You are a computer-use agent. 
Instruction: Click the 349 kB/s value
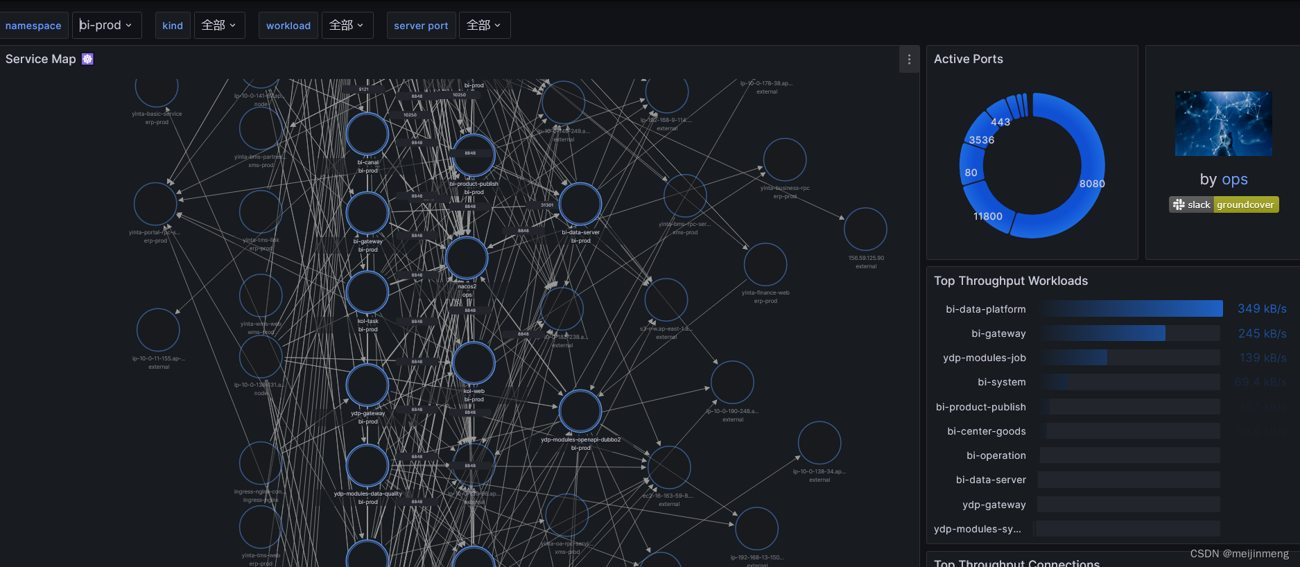tap(1262, 309)
